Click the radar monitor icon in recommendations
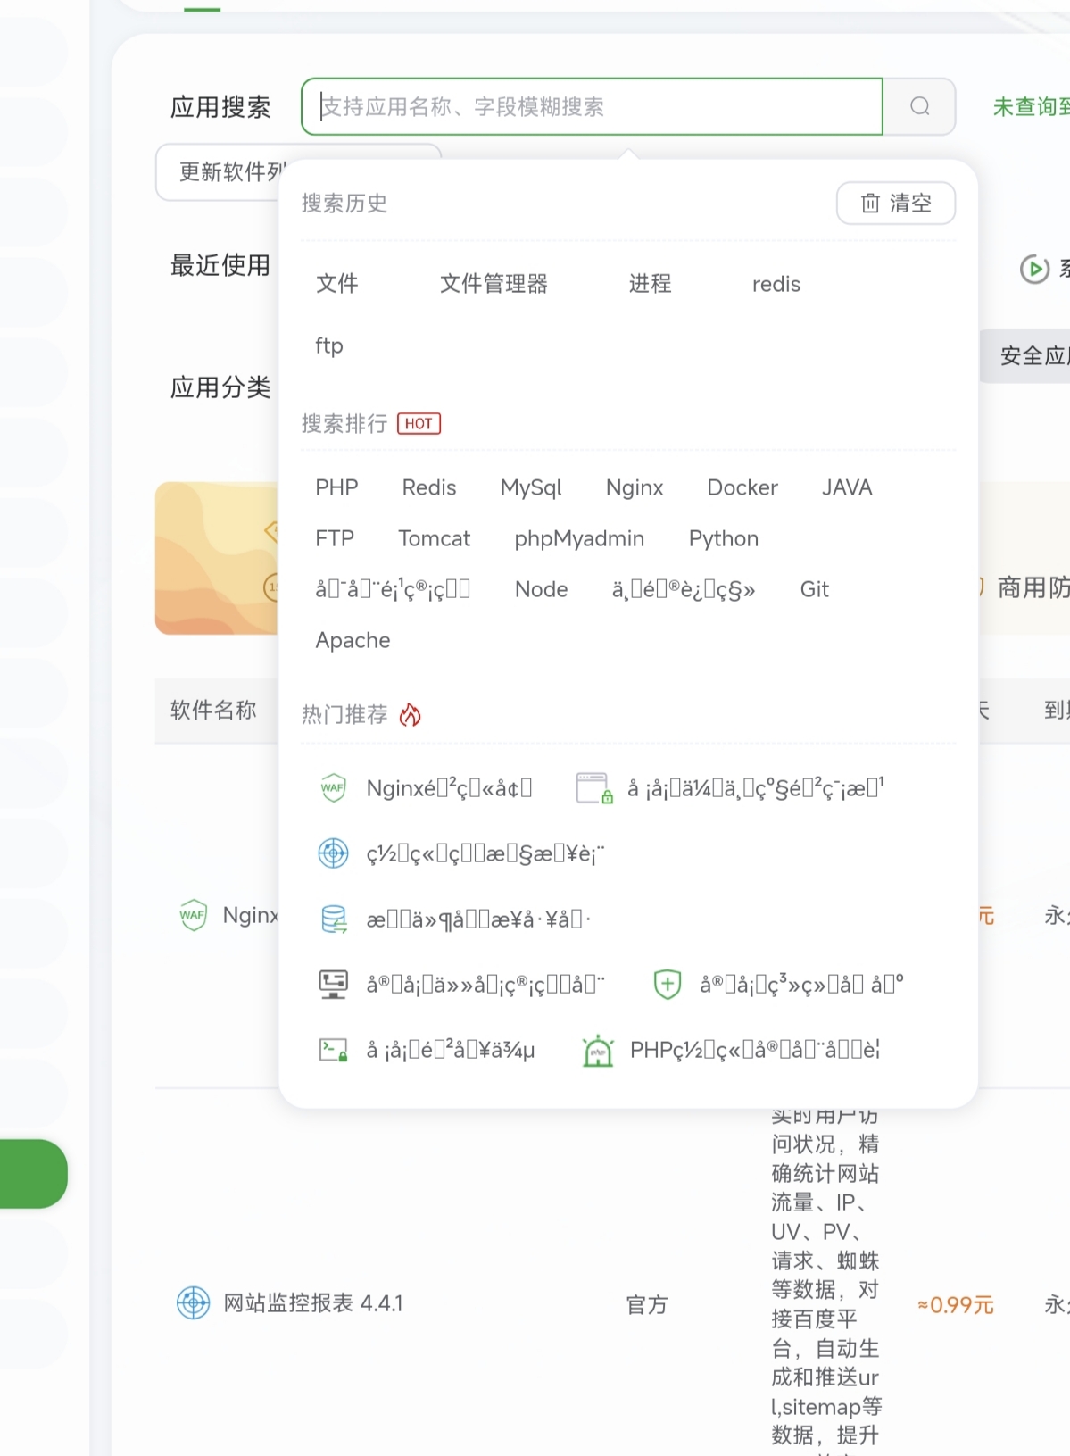Screen dimensions: 1070x1456 pos(334,853)
